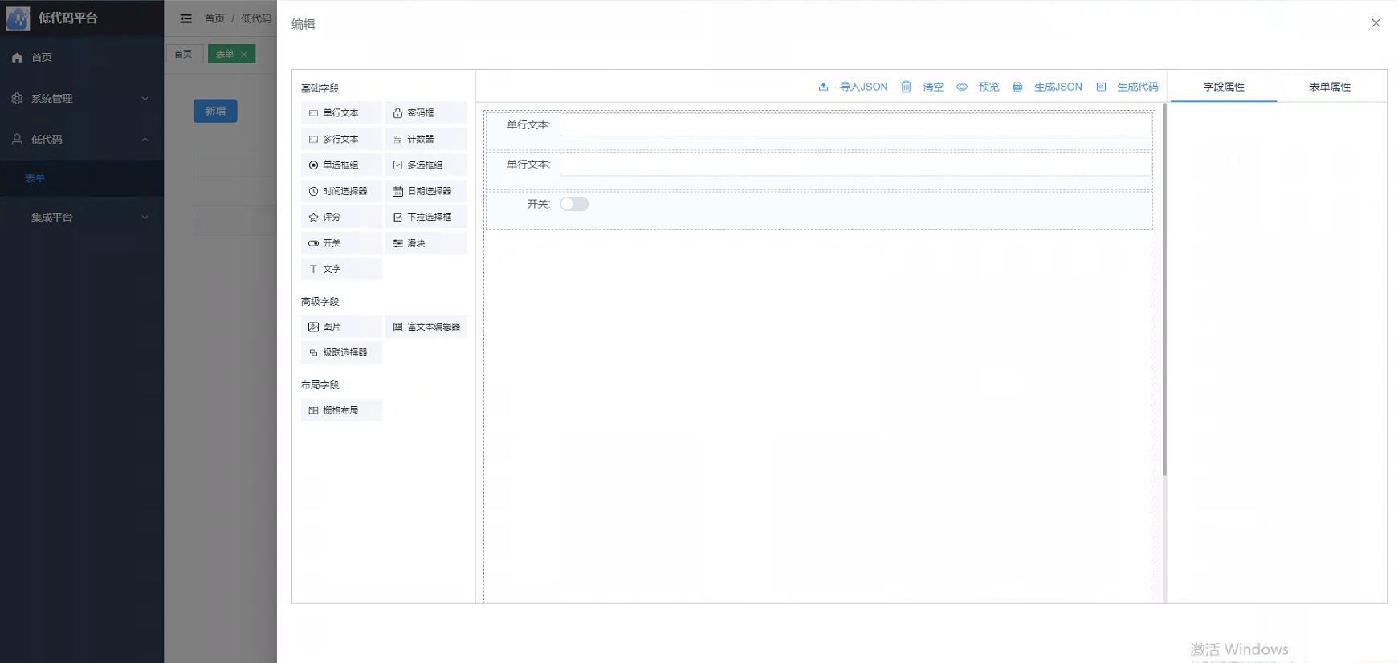Screen dimensions: 1398x663
Task: Add a 下拉选择框 select component
Action: [426, 217]
